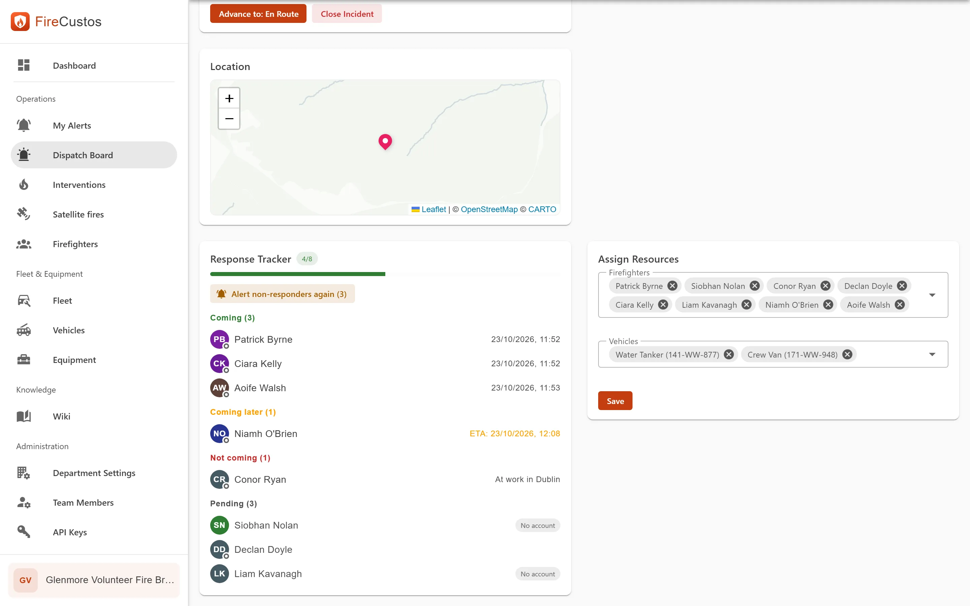Save the assigned resources
Image resolution: width=970 pixels, height=606 pixels.
click(x=615, y=401)
